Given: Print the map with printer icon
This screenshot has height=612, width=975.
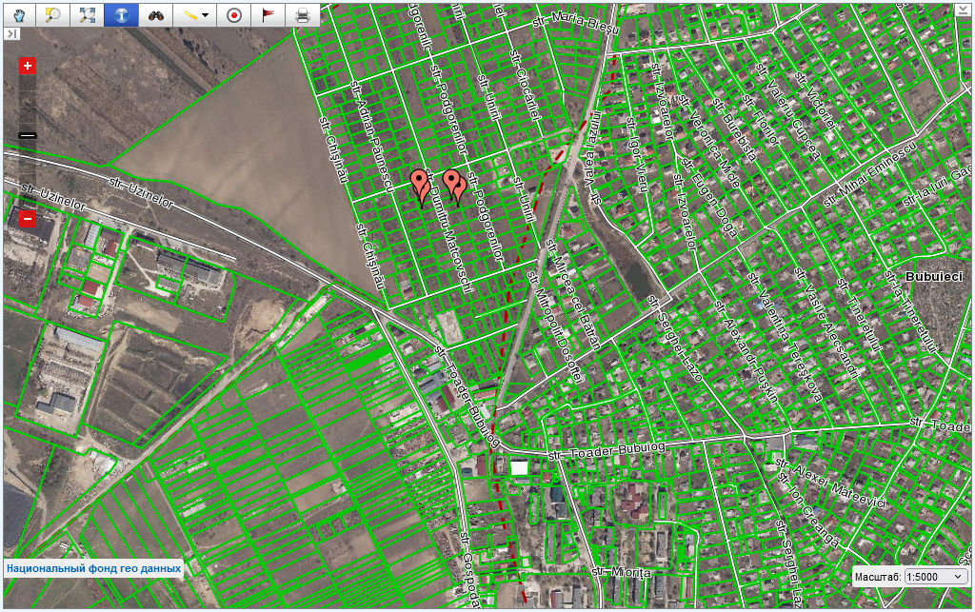Looking at the screenshot, I should [x=302, y=15].
